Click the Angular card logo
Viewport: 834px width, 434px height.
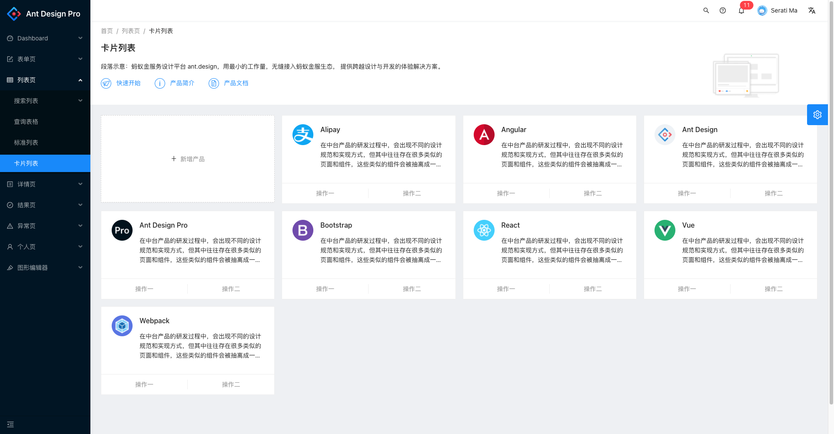484,135
